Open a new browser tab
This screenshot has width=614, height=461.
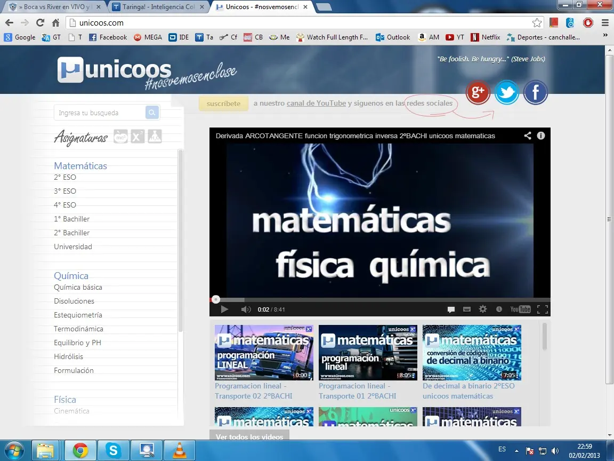click(x=324, y=7)
